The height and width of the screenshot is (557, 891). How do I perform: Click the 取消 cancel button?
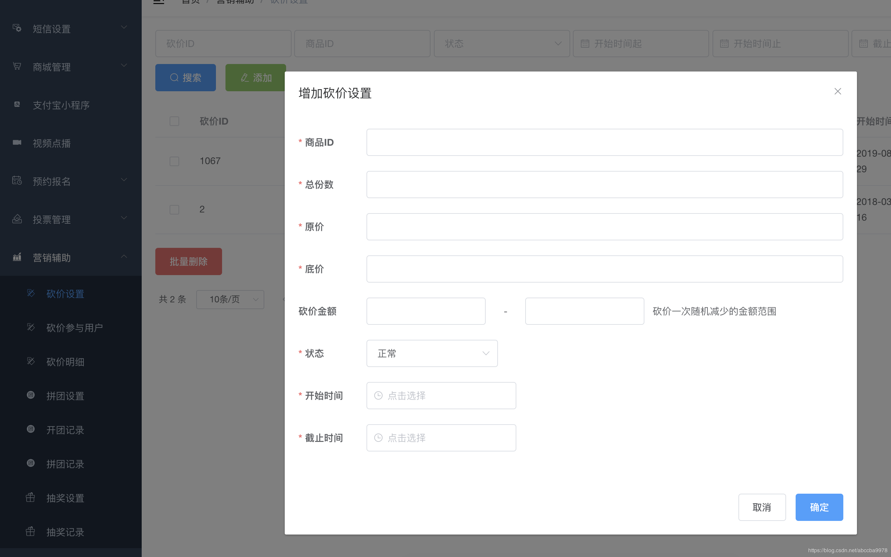click(762, 507)
